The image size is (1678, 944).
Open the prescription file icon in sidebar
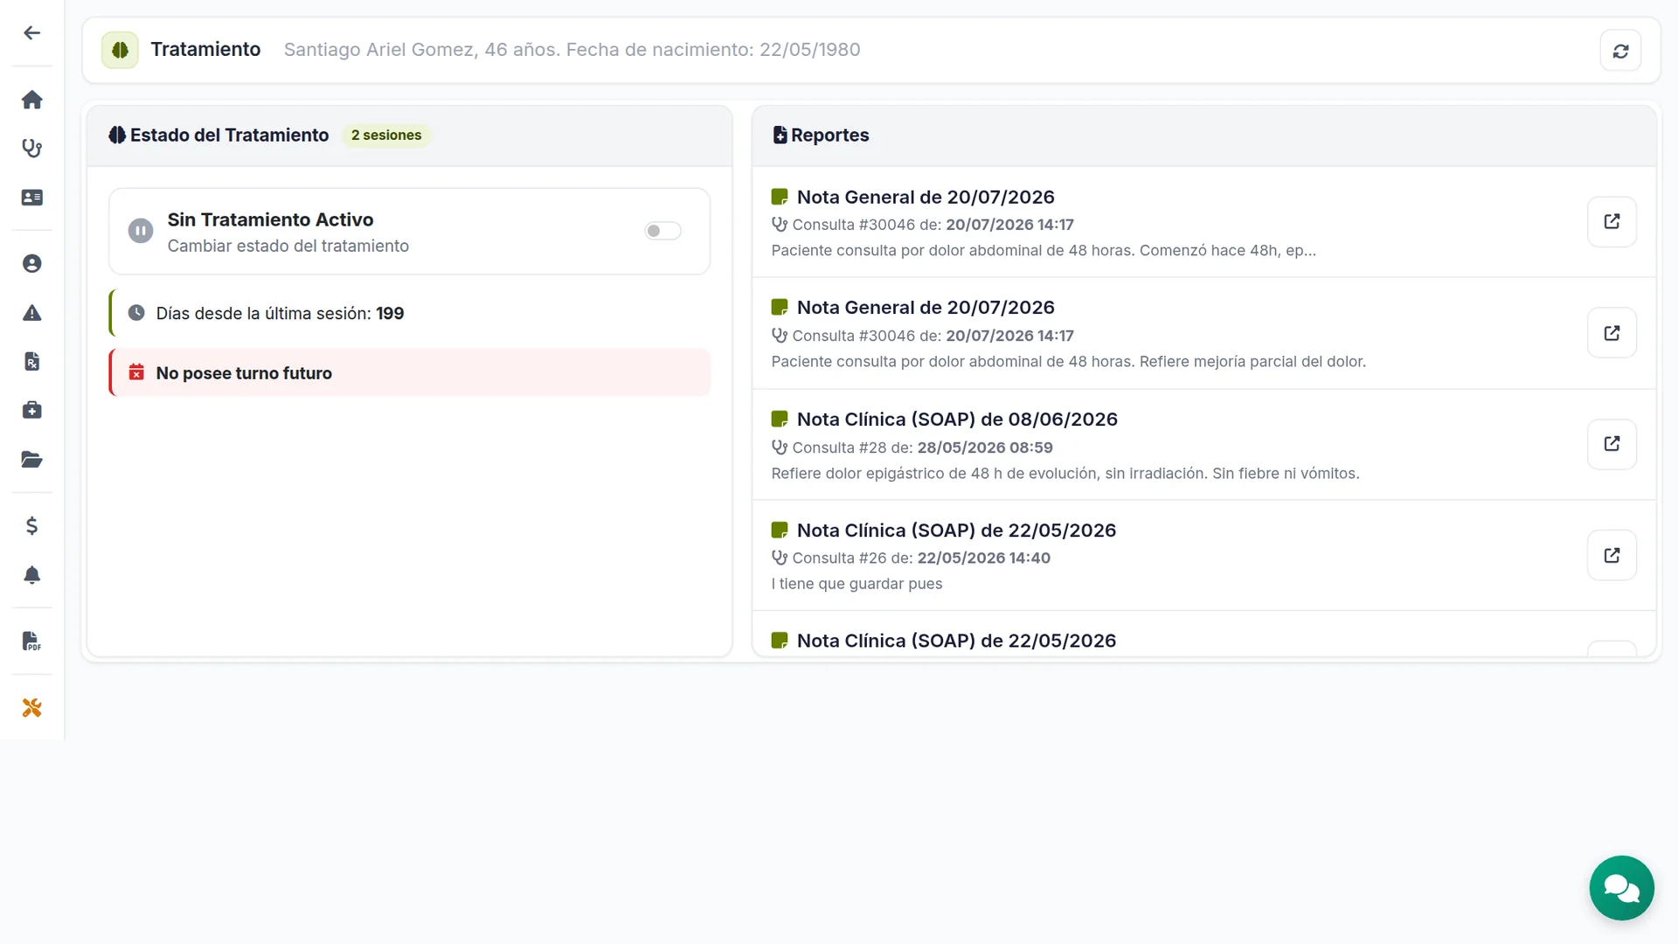click(32, 361)
